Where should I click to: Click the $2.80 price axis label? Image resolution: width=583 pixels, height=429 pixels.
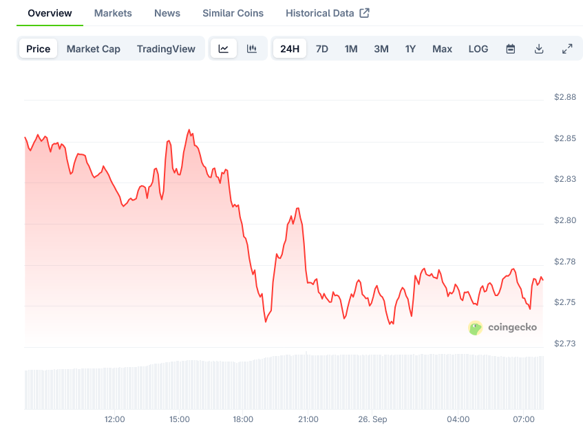click(565, 220)
